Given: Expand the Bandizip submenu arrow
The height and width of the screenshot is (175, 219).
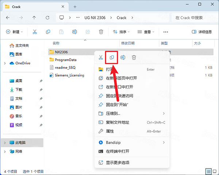Looking at the screenshot, I should 164,142.
